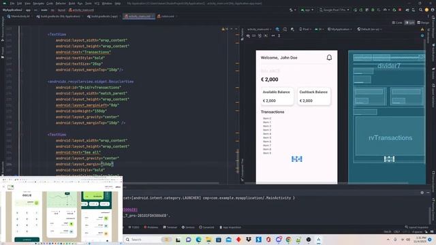Open the Services tool window
This screenshot has width=436, height=245.
coord(188,227)
